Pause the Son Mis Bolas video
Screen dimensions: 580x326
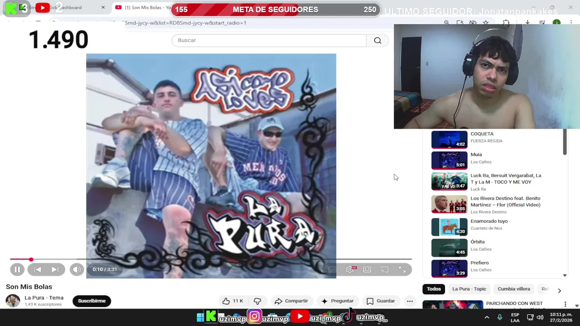(x=17, y=269)
